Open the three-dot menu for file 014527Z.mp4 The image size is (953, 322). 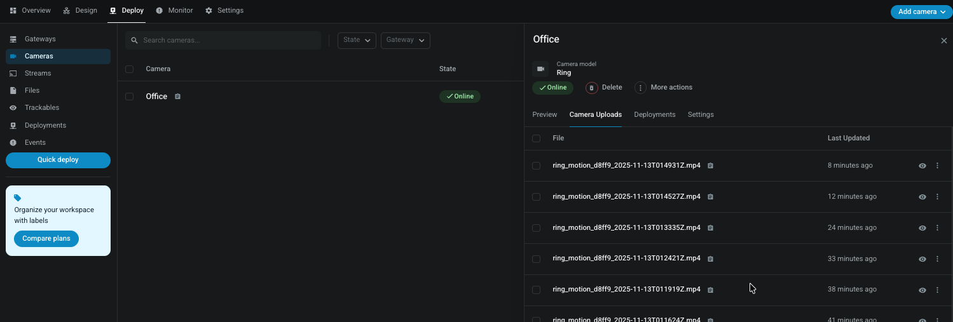[x=937, y=197]
